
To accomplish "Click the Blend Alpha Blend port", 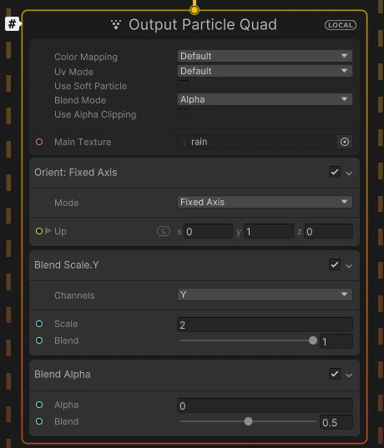I will click(x=39, y=421).
